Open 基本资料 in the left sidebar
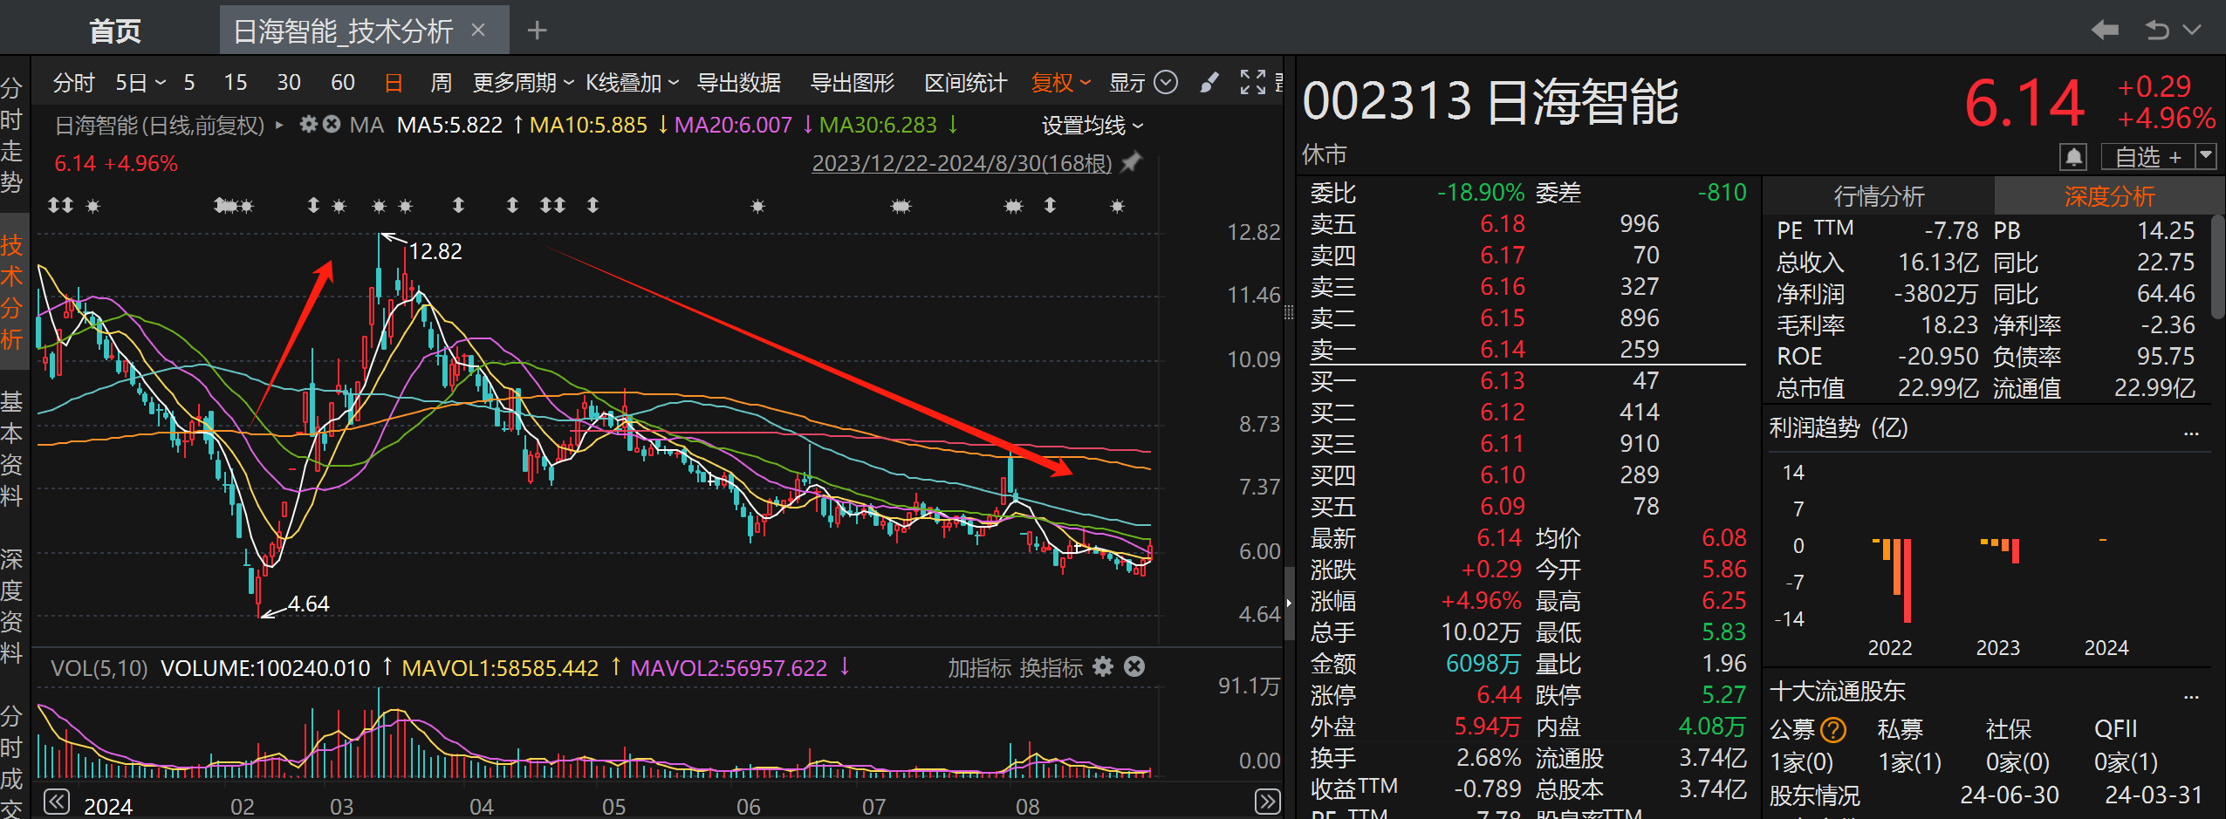 click(12, 449)
